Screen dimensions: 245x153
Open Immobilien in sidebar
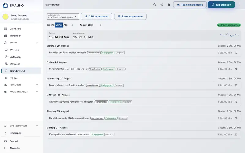[21, 36]
